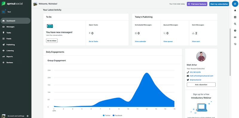Click Start my subscription button
239x118 pixels.
219,4
